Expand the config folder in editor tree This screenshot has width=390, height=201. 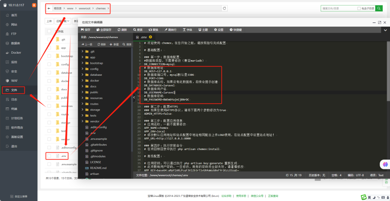[x=82, y=69]
